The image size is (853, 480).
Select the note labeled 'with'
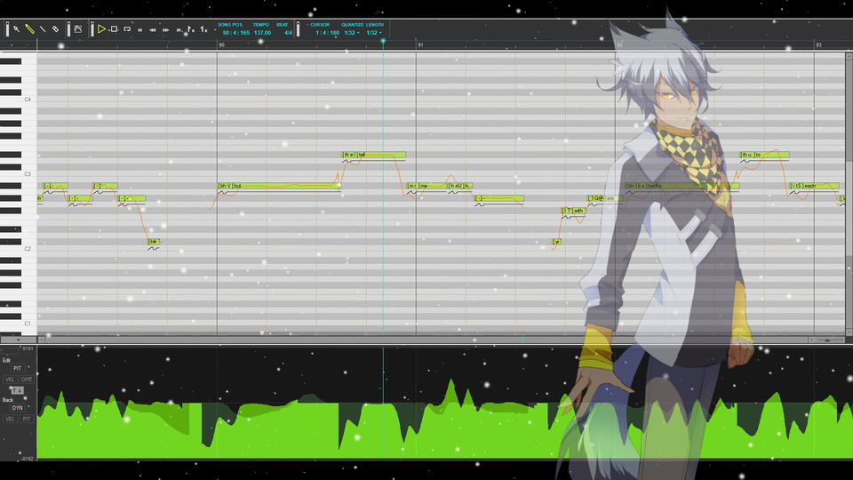pyautogui.click(x=573, y=211)
